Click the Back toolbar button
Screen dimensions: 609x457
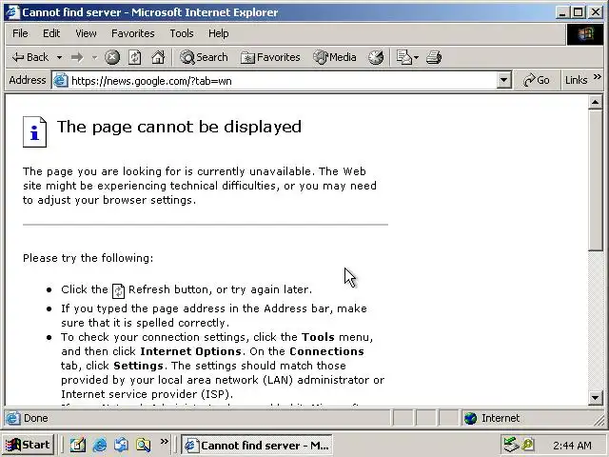point(30,57)
